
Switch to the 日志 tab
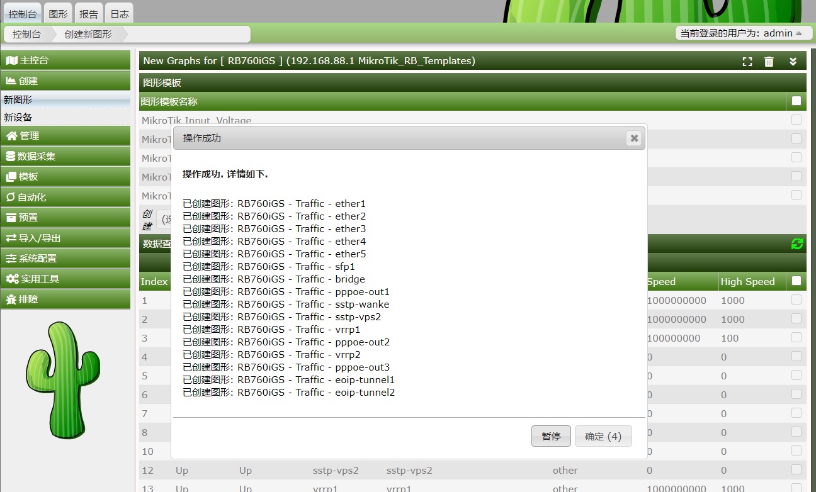pyautogui.click(x=119, y=13)
